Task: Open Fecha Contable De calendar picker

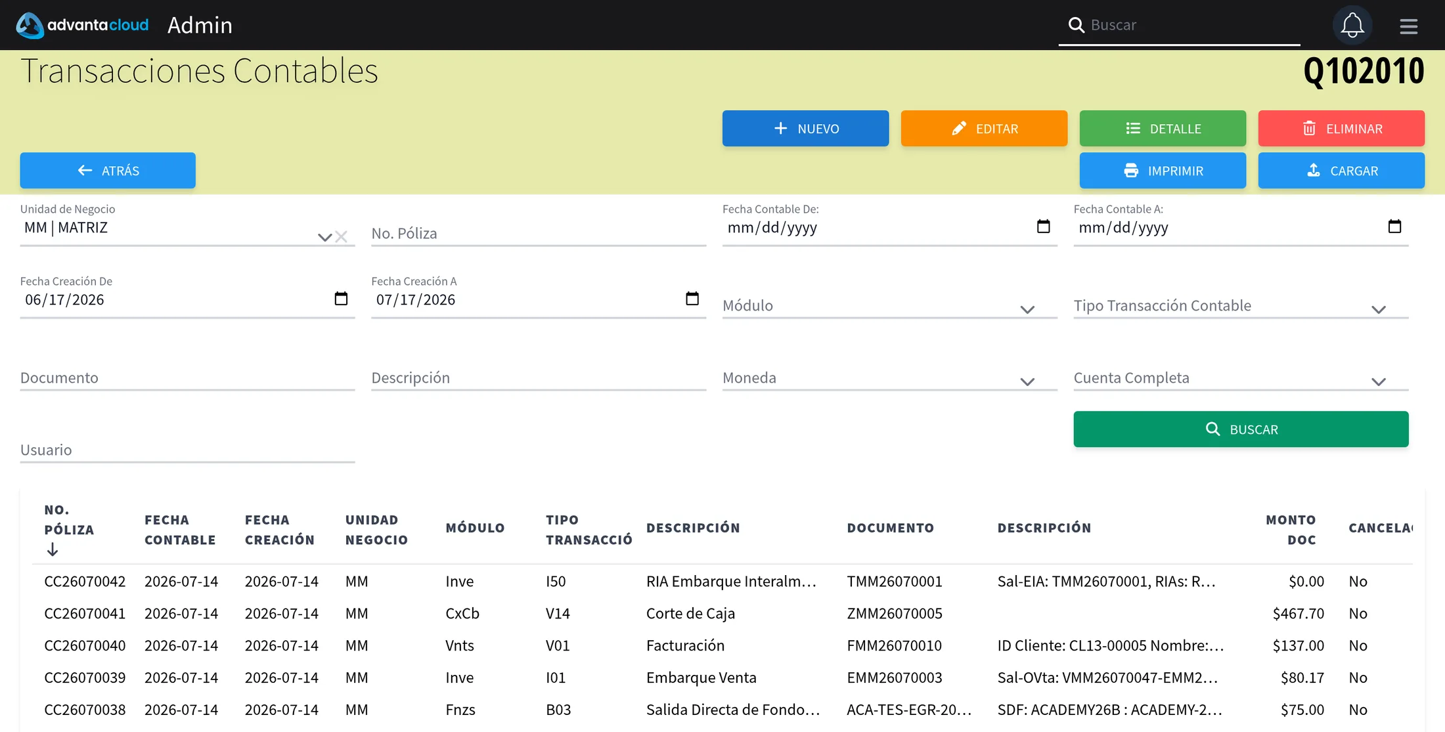Action: [x=1043, y=226]
